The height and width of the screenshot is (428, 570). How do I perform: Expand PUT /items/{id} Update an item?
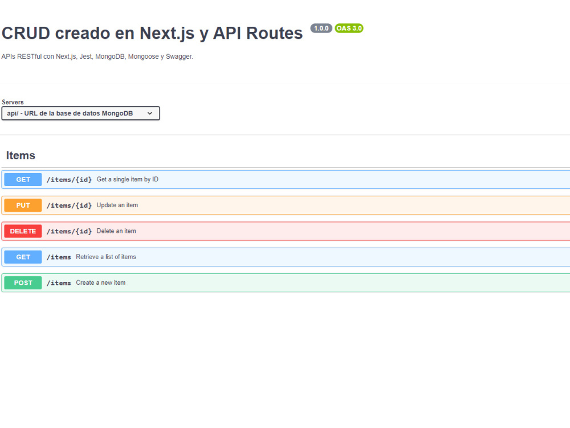286,205
